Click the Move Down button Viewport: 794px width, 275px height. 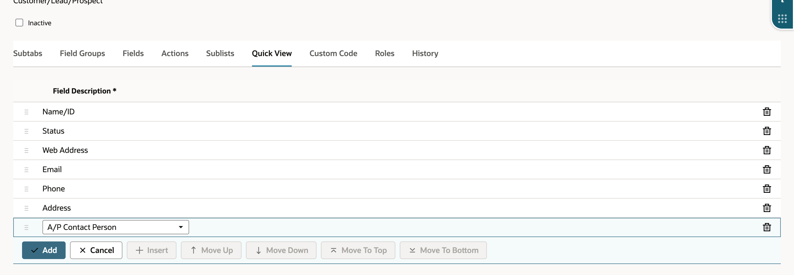[281, 251]
